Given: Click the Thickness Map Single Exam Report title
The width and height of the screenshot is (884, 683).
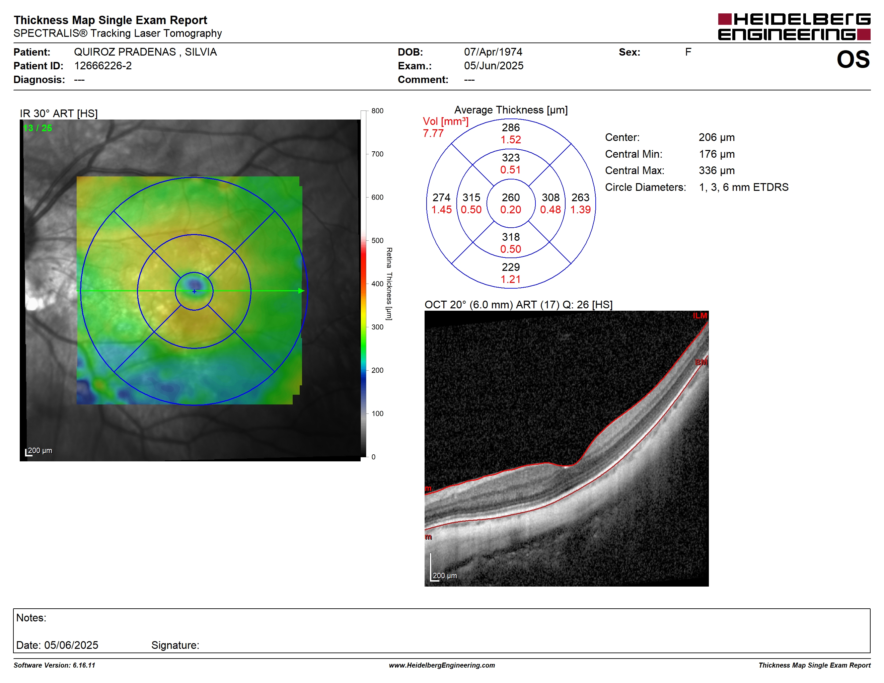Looking at the screenshot, I should pos(110,20).
